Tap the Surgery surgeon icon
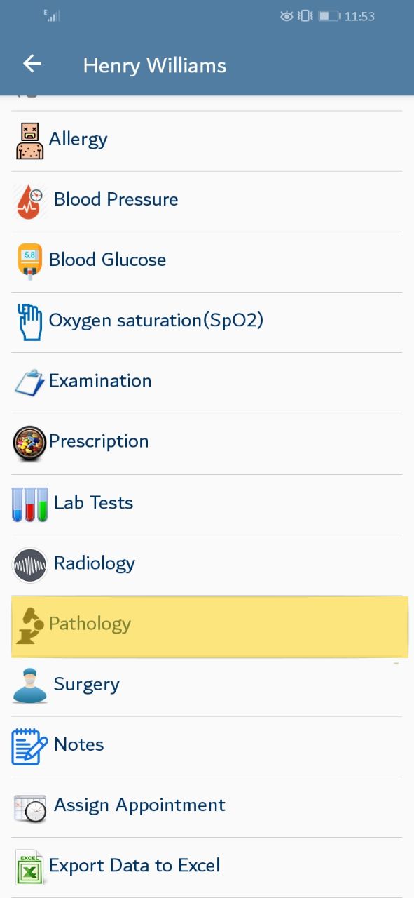The width and height of the screenshot is (414, 898). point(29,685)
